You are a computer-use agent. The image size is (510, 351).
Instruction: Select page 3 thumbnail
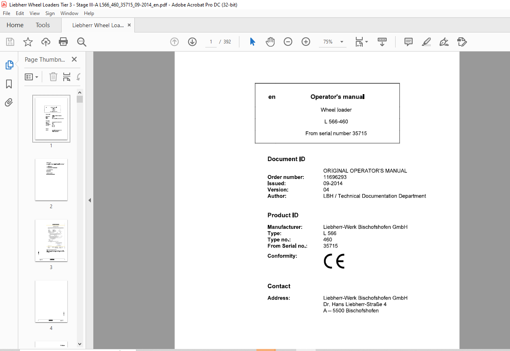tap(51, 240)
